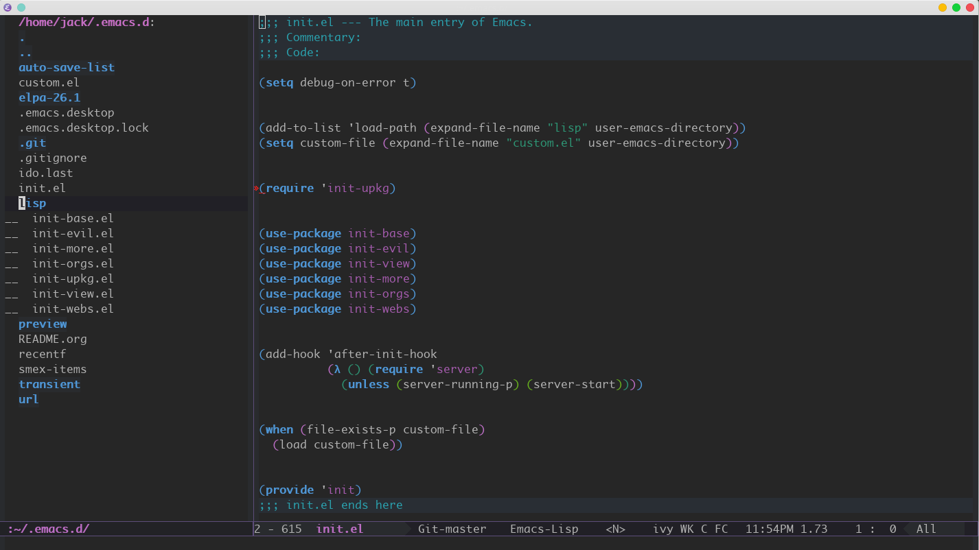Viewport: 979px width, 550px height.
Task: Select ido.last in the dired list
Action: click(46, 173)
